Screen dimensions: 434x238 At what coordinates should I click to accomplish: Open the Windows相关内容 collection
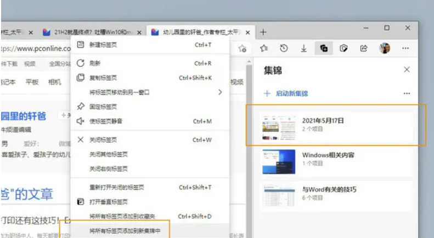[336, 161]
